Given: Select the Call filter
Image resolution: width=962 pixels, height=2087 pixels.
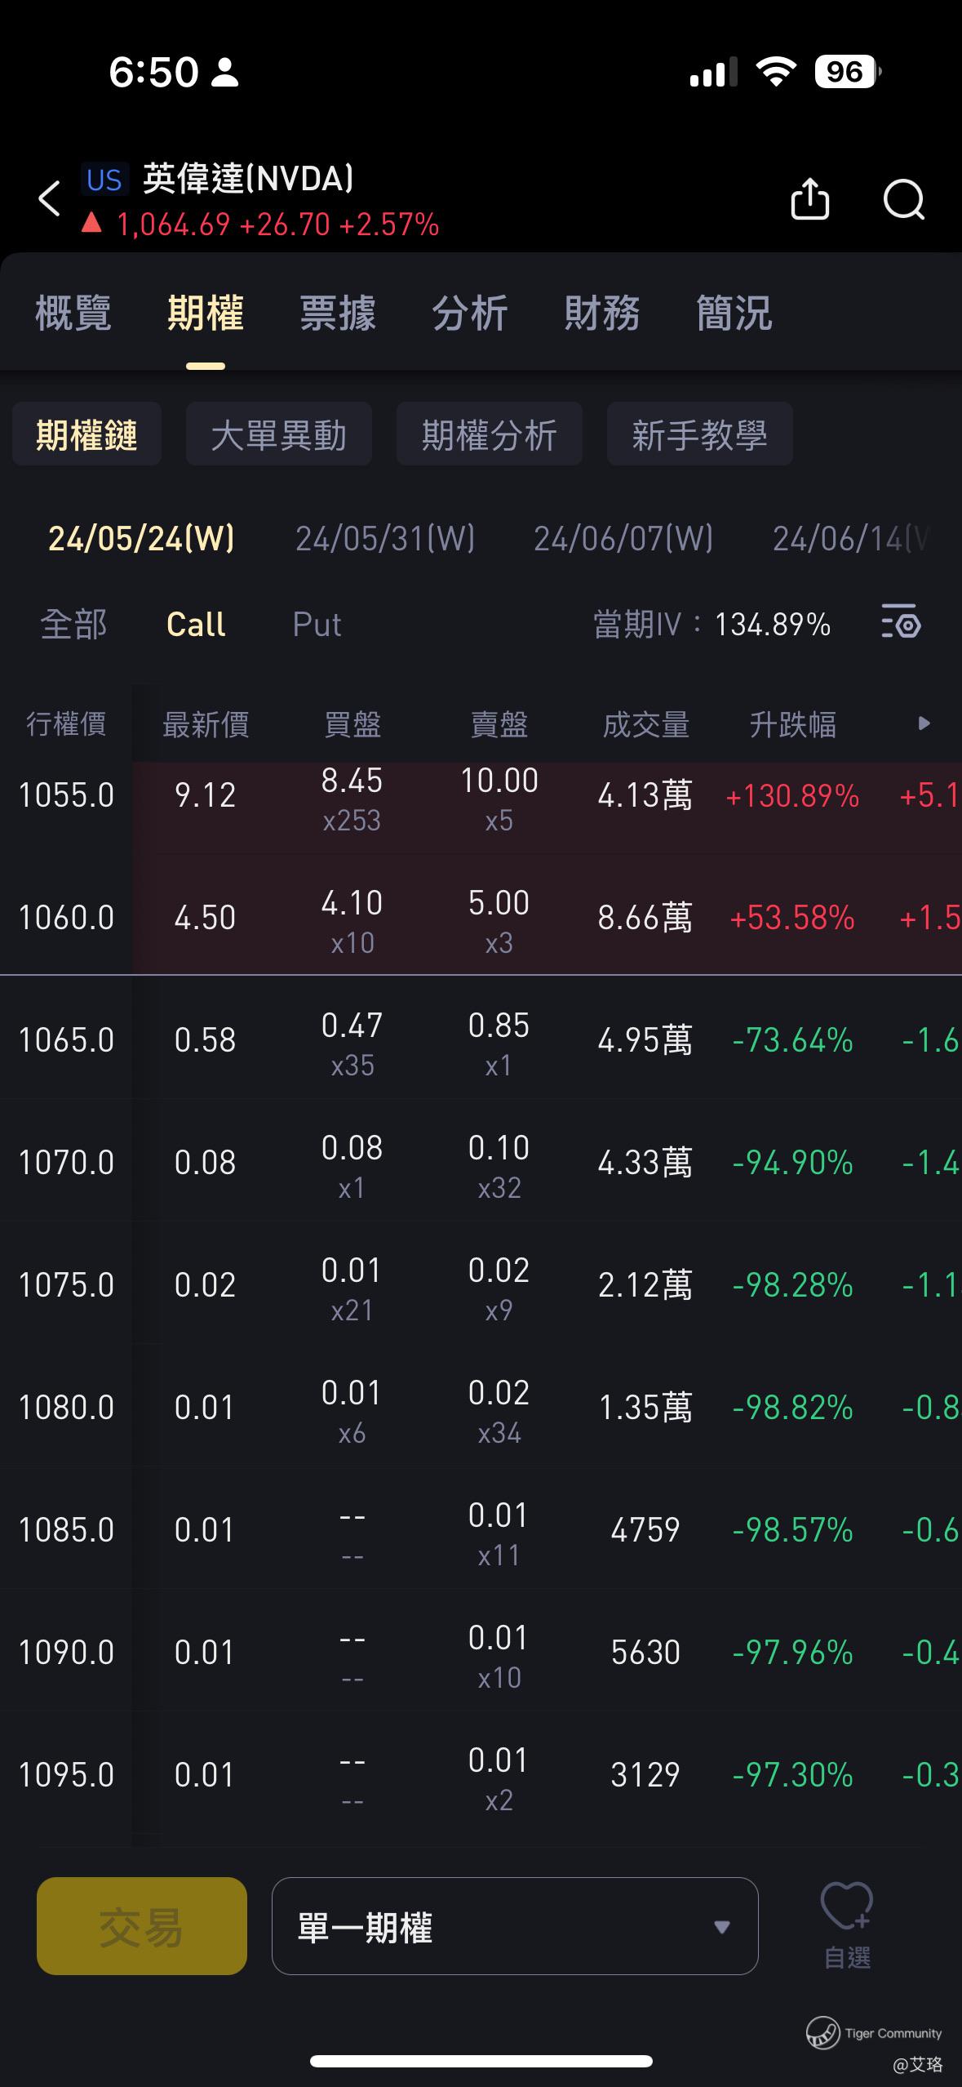Looking at the screenshot, I should 196,625.
